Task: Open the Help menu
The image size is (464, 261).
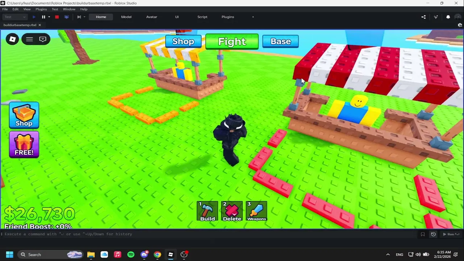Action: click(x=84, y=9)
